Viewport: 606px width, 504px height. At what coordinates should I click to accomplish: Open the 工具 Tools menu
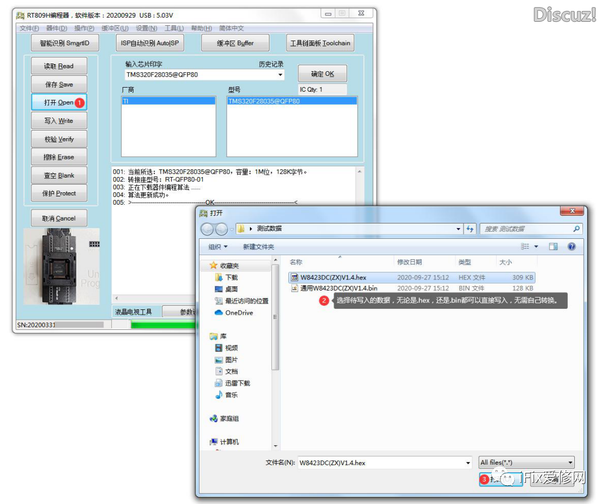(x=174, y=28)
